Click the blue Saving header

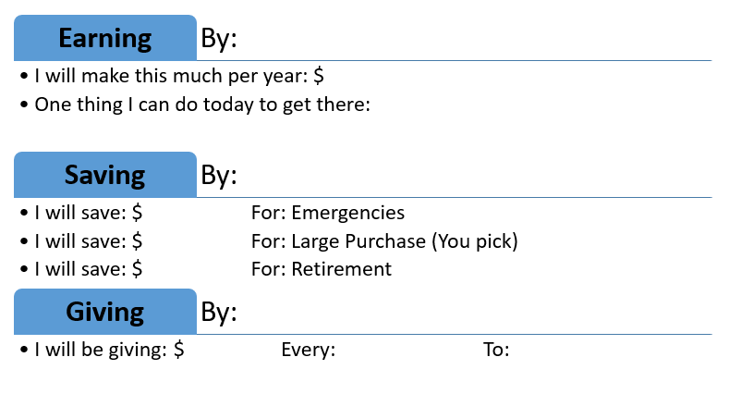tap(105, 175)
